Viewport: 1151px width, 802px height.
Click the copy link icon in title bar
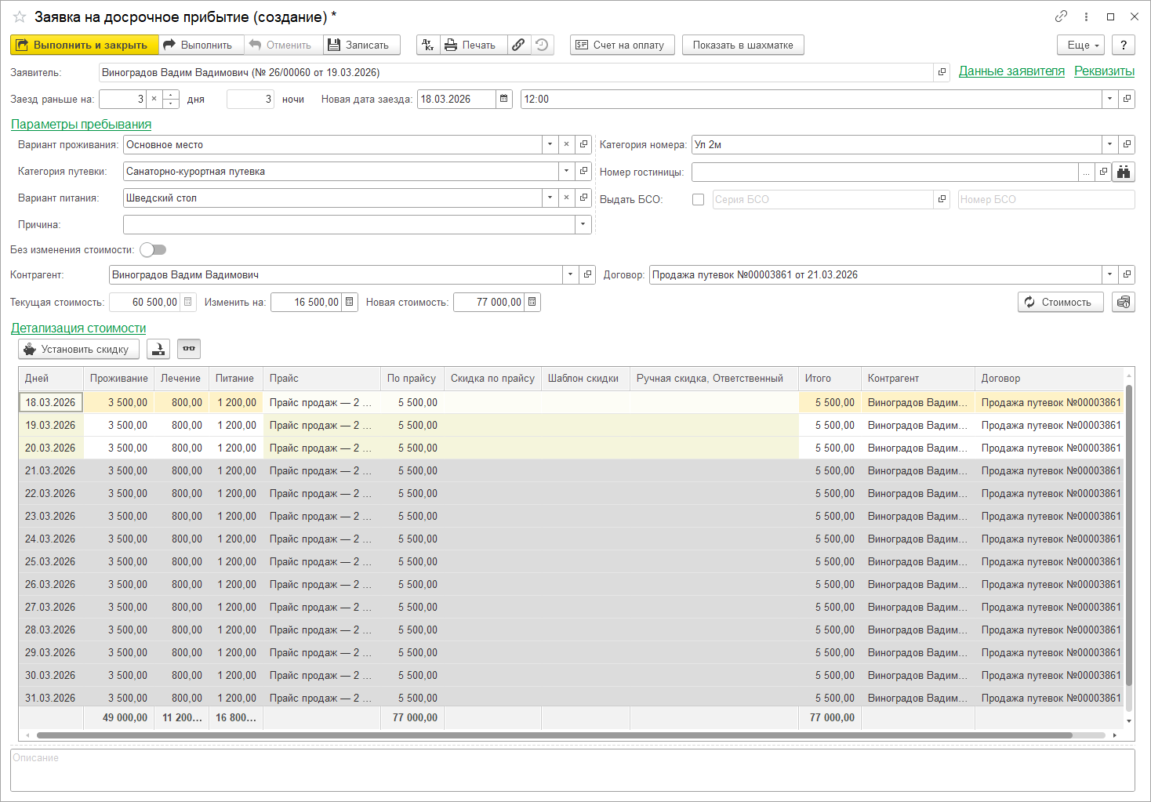coord(1061,16)
